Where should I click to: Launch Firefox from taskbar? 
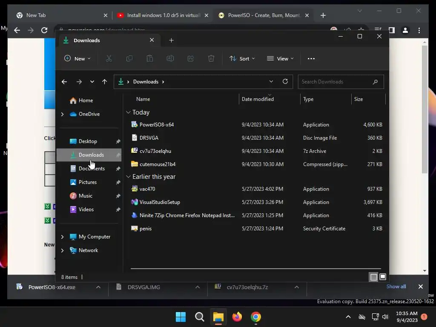click(237, 317)
